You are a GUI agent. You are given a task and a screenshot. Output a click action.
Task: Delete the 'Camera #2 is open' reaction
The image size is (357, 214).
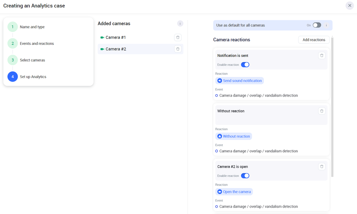[x=322, y=167]
